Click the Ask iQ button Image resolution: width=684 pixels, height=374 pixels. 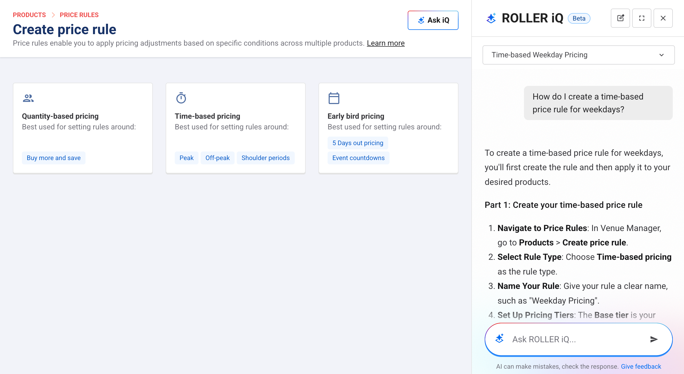coord(433,20)
